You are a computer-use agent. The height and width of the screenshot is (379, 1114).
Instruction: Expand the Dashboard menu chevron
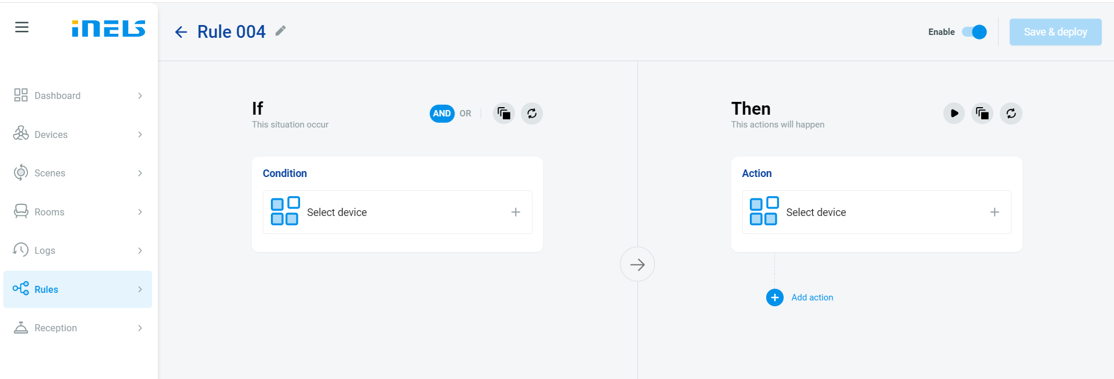click(x=140, y=95)
